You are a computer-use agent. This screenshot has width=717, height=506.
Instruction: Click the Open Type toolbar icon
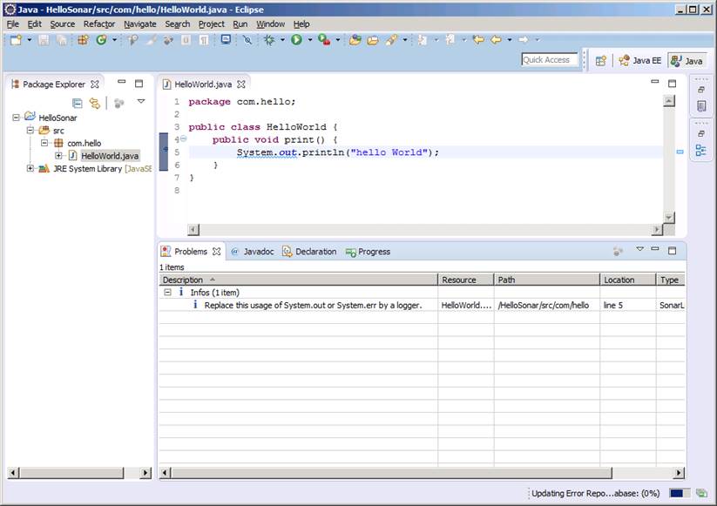pos(355,40)
